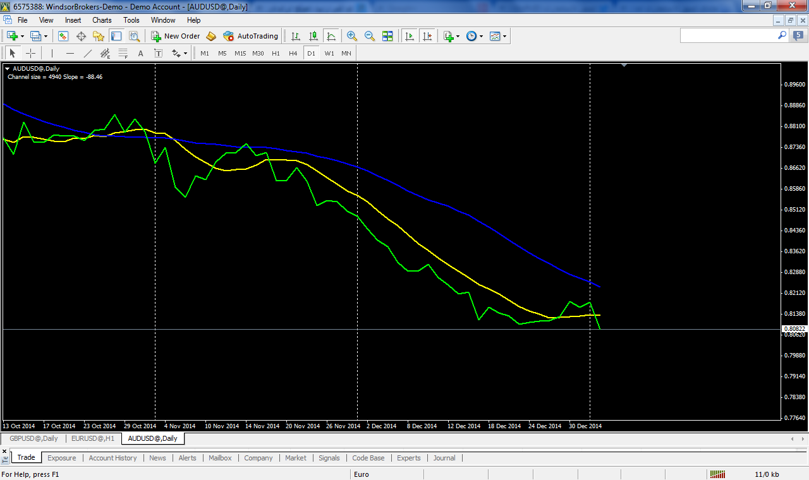The width and height of the screenshot is (809, 480).
Task: Select the D1 daily timeframe
Action: [311, 53]
